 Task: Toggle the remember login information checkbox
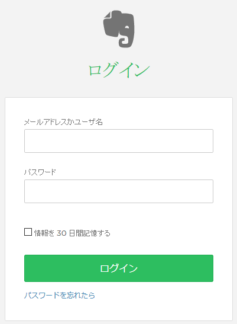[x=28, y=232]
